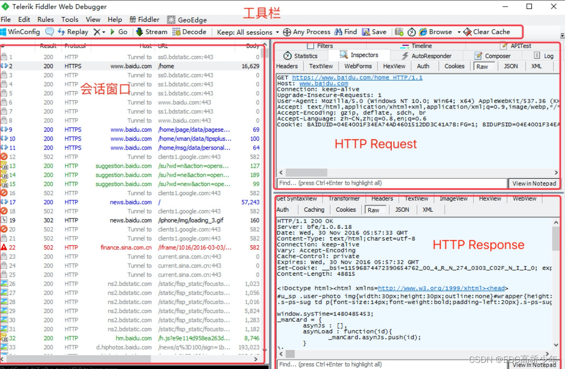
Task: Click request Find input field
Action: 392,183
